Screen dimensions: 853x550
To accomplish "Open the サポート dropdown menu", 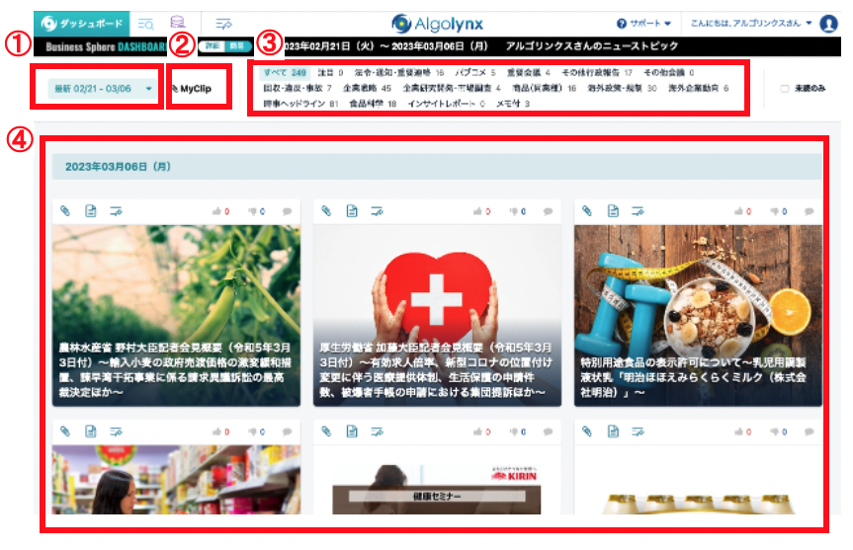I will 643,23.
